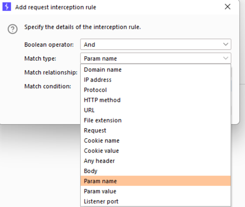Select Param value option
Image resolution: width=245 pixels, height=207 pixels.
click(100, 191)
